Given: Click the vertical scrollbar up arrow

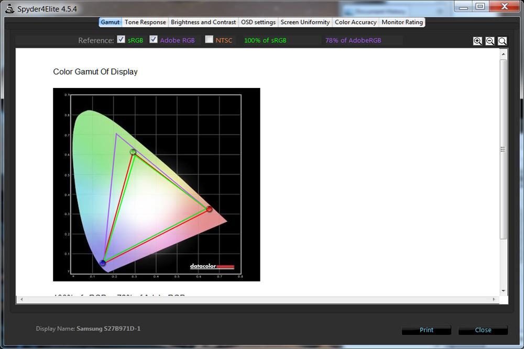Looking at the screenshot, I should tap(503, 54).
